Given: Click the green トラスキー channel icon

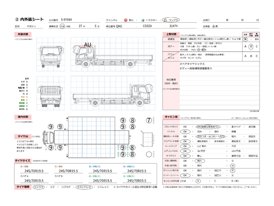Looking at the screenshot, I should pos(143,20).
